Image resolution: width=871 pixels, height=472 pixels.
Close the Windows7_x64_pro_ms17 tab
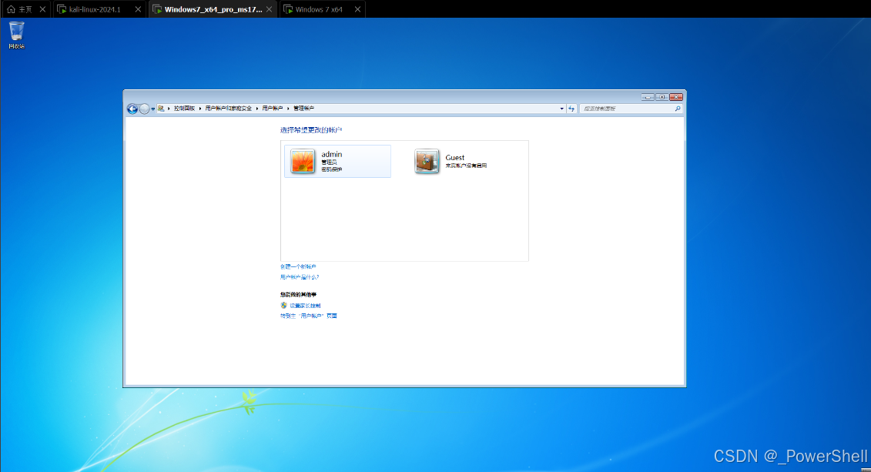click(x=269, y=9)
